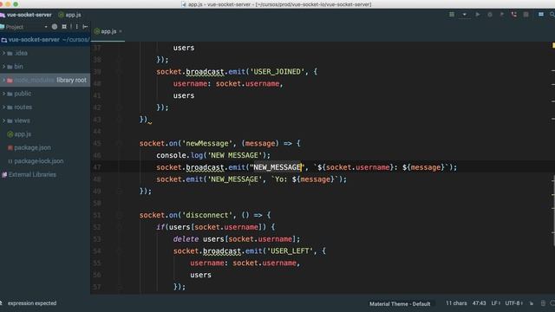The height and width of the screenshot is (312, 555).
Task: Expand the public folder
Action: click(x=3, y=94)
